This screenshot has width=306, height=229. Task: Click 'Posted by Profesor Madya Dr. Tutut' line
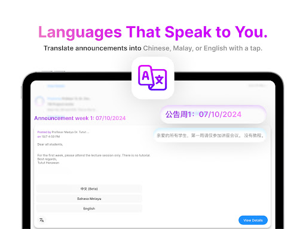(x=63, y=132)
